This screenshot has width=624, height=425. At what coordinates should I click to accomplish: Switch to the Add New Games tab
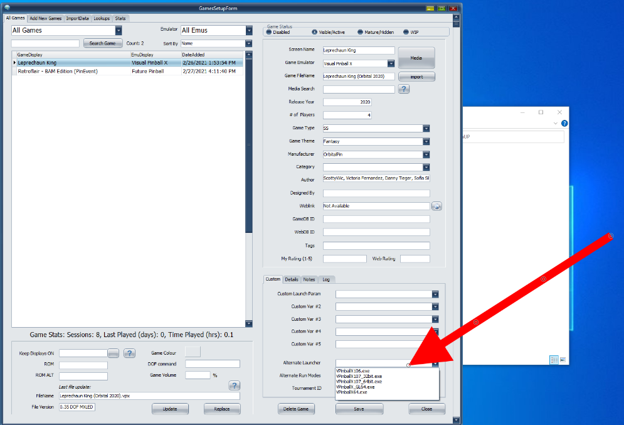[x=46, y=18]
